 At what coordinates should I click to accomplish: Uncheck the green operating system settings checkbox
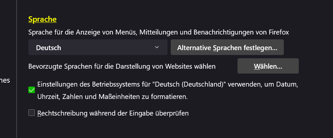(32, 90)
